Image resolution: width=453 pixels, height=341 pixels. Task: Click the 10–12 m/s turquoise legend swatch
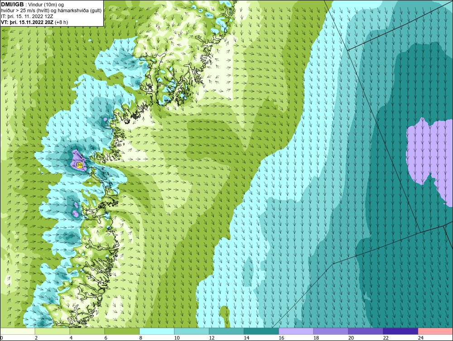192,331
